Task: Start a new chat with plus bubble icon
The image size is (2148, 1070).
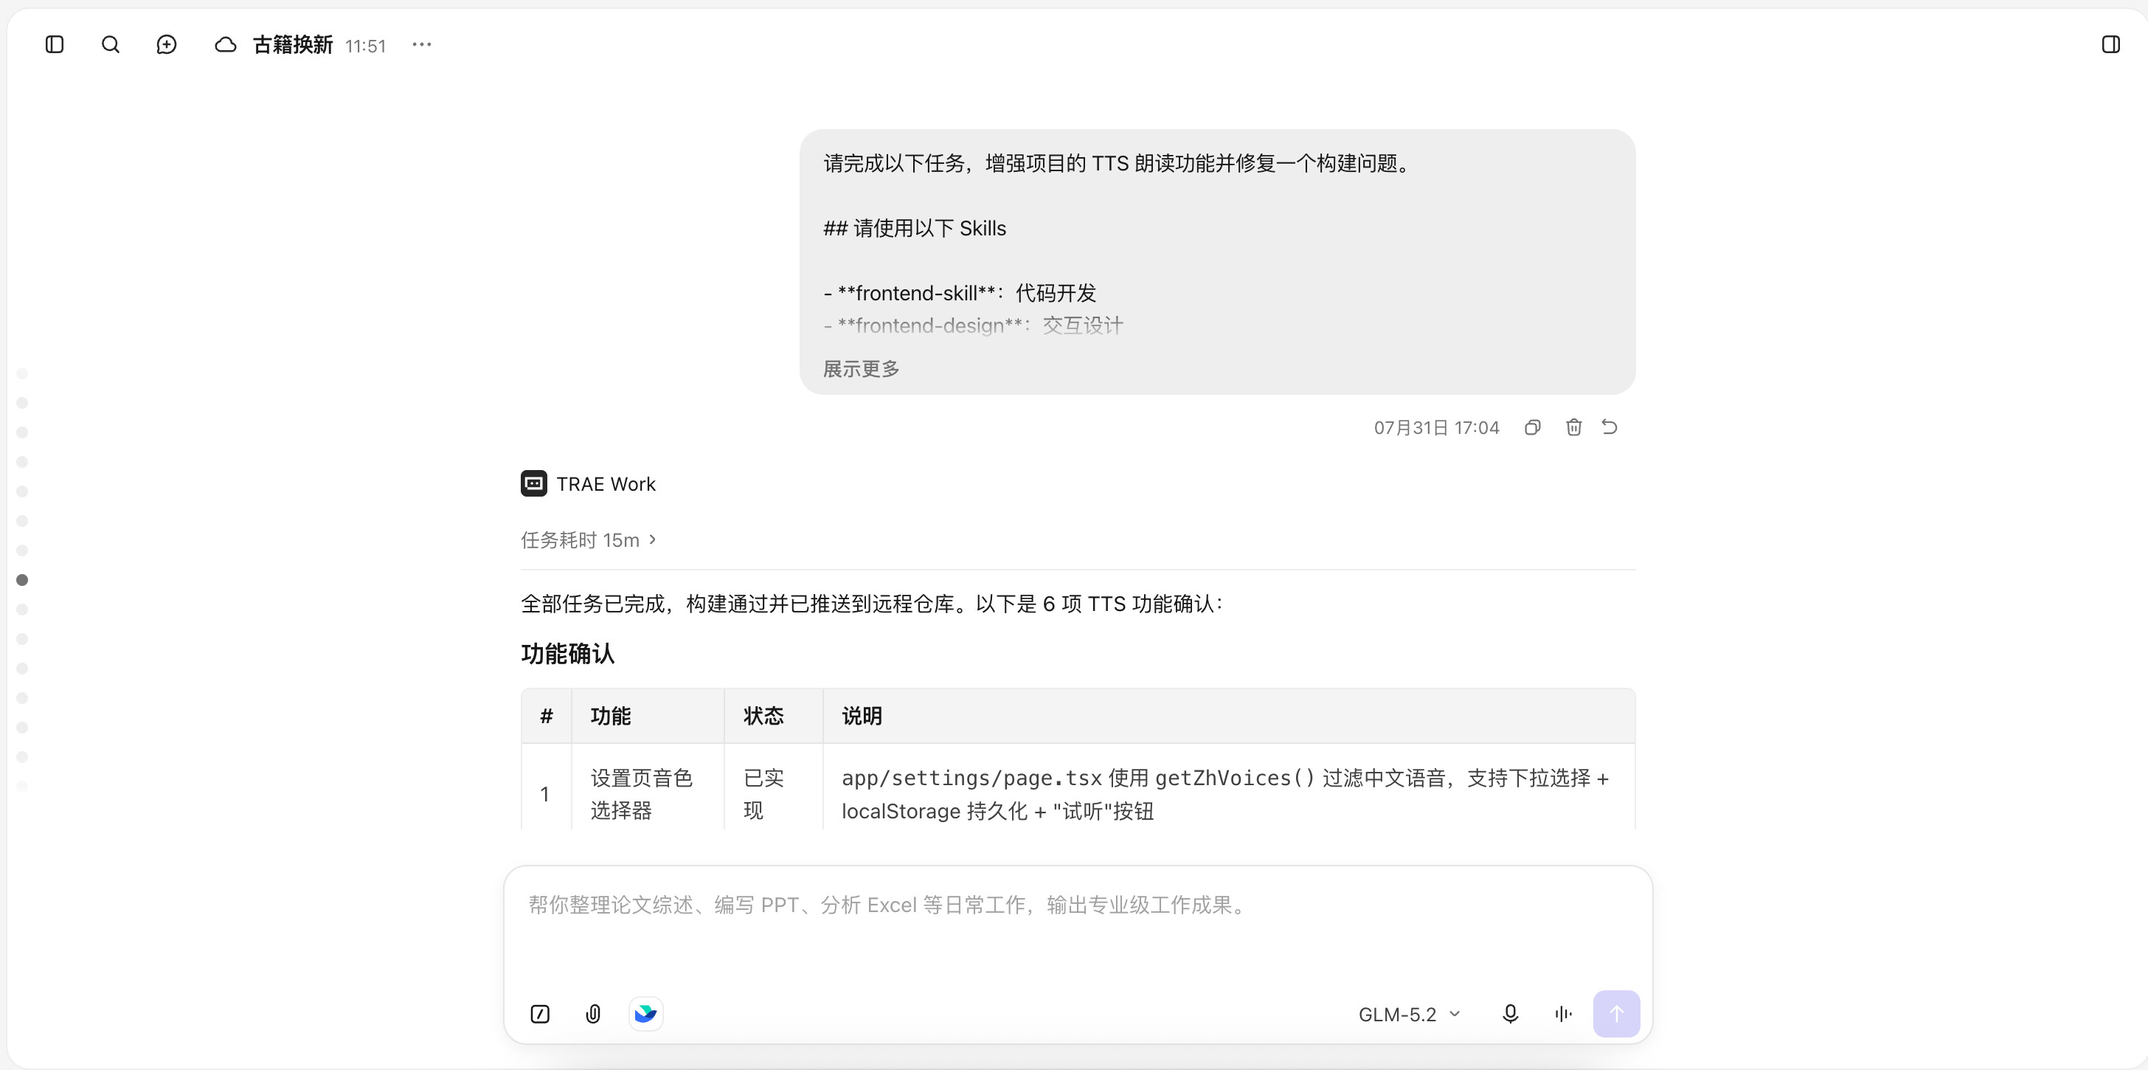Action: (x=166, y=44)
